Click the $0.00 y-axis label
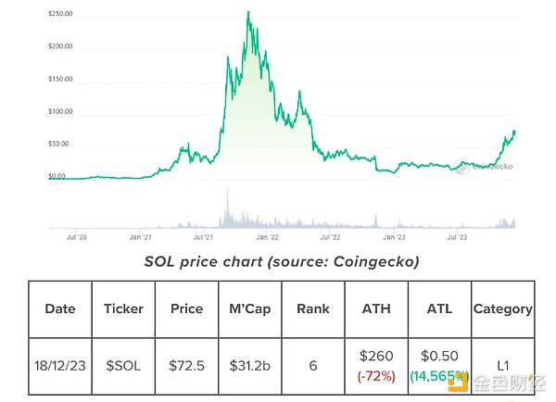The image size is (556, 402). click(x=57, y=176)
